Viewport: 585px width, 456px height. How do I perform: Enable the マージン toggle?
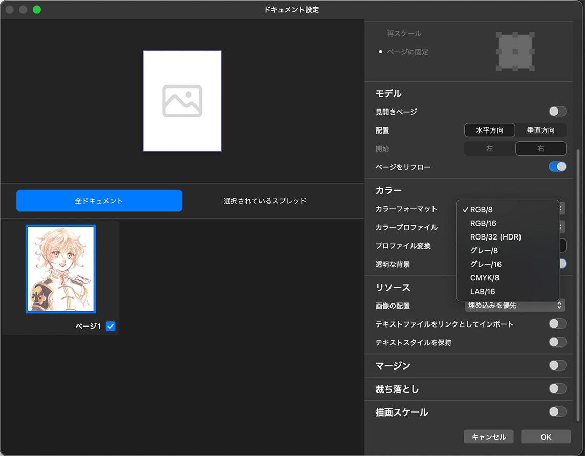point(557,365)
